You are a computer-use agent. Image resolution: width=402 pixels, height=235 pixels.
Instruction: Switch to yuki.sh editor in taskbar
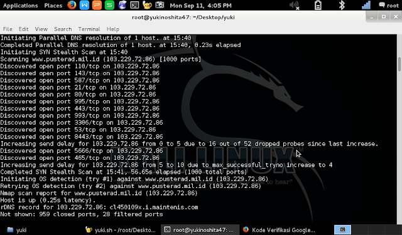pyautogui.click(x=121, y=230)
